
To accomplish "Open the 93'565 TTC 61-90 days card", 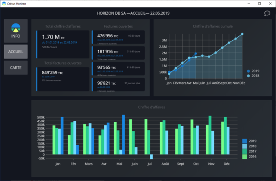I will pyautogui.click(x=118, y=69).
